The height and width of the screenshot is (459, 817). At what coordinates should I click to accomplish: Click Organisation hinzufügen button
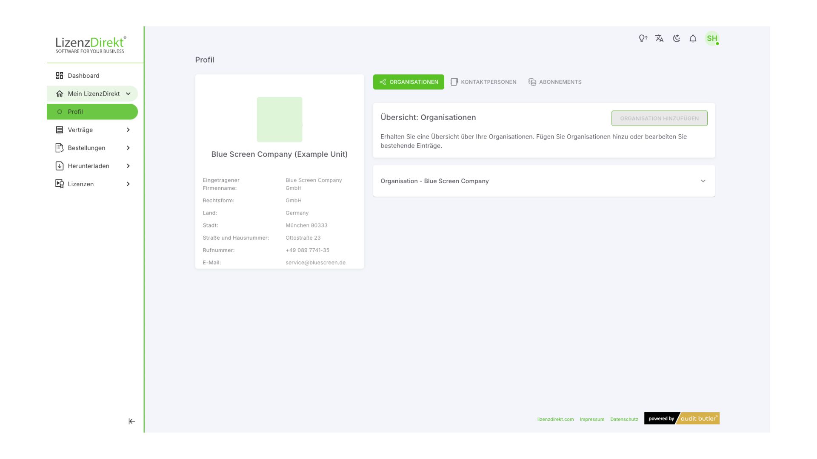coord(659,119)
